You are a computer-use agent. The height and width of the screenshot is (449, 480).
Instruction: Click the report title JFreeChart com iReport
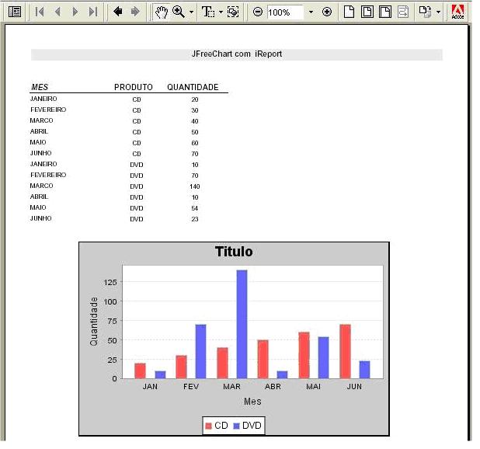(x=237, y=54)
